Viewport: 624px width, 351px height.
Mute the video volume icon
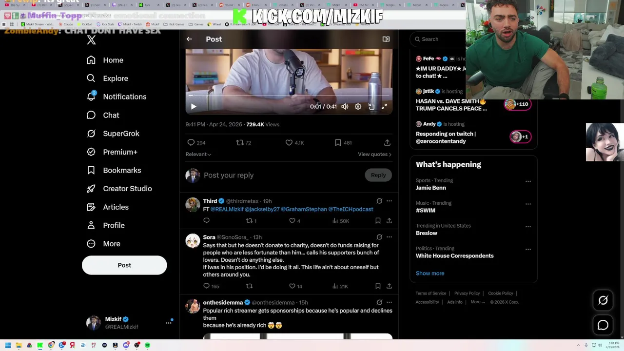[x=345, y=106]
